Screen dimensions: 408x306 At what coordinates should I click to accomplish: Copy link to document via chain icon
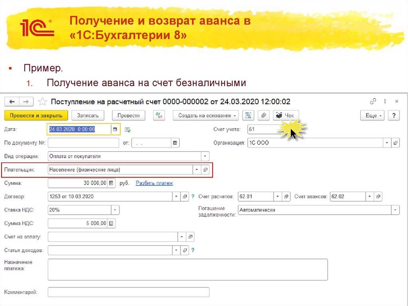click(373, 101)
